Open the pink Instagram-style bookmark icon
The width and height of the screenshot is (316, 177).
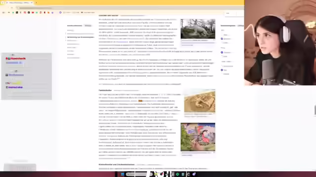tap(25, 12)
